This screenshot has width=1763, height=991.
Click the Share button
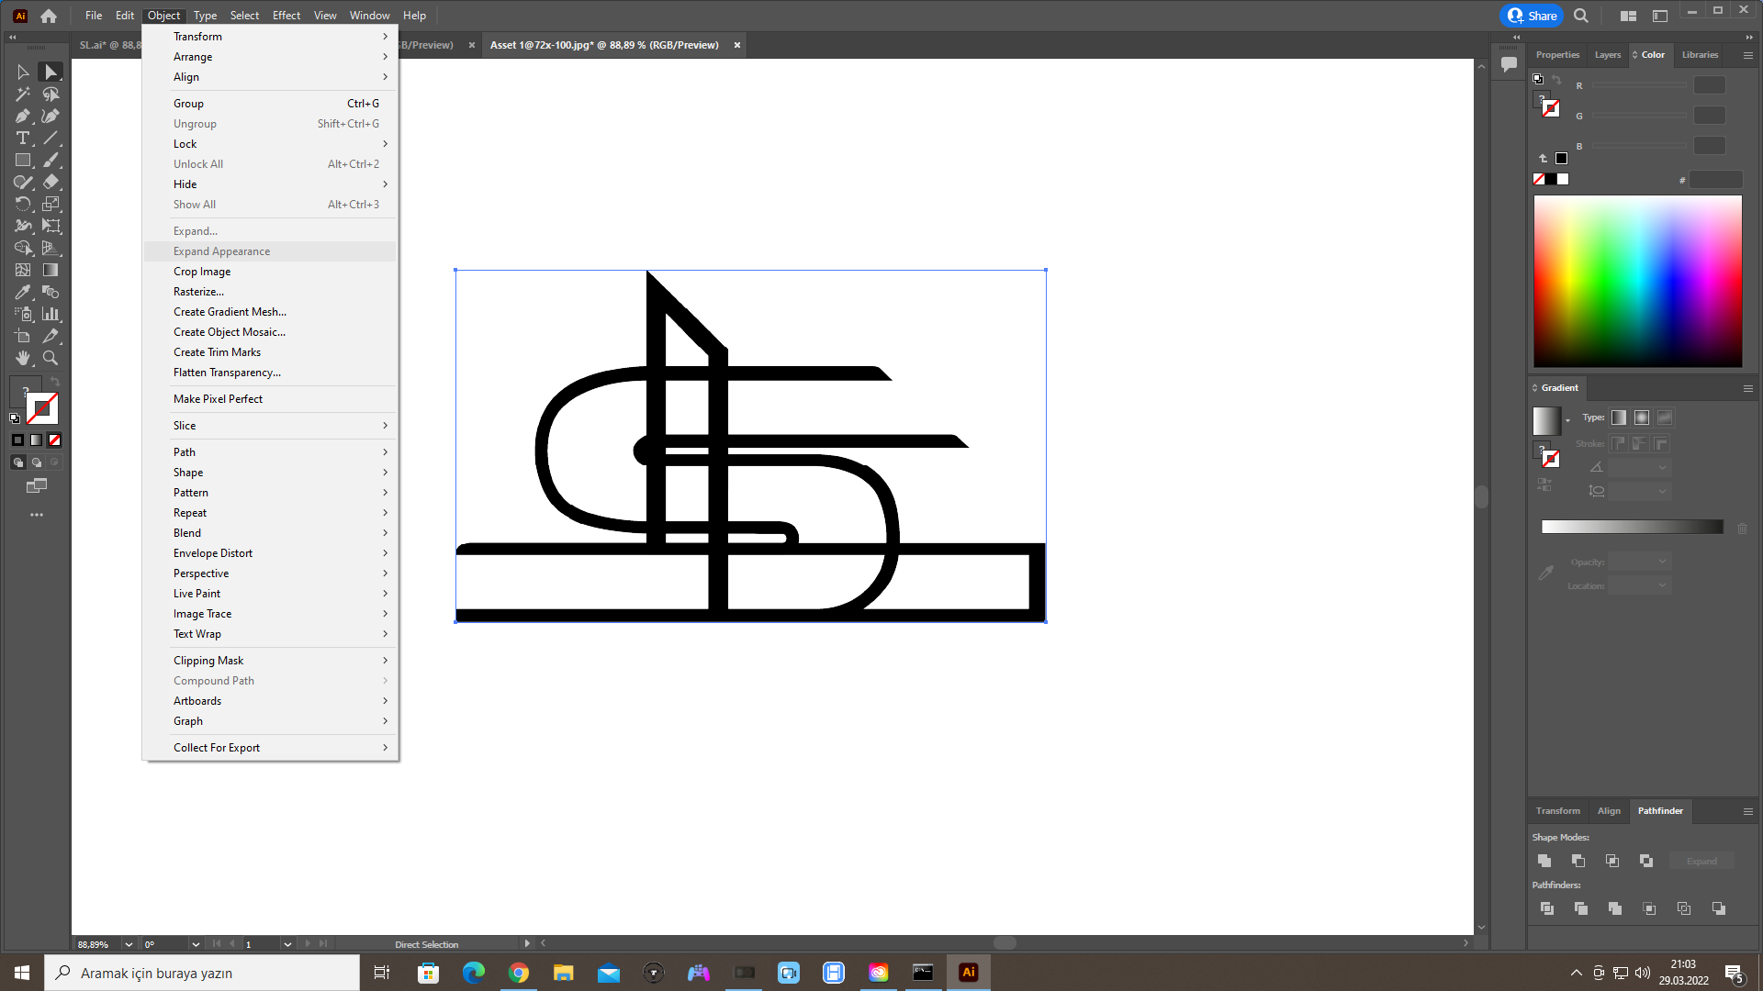coord(1531,16)
